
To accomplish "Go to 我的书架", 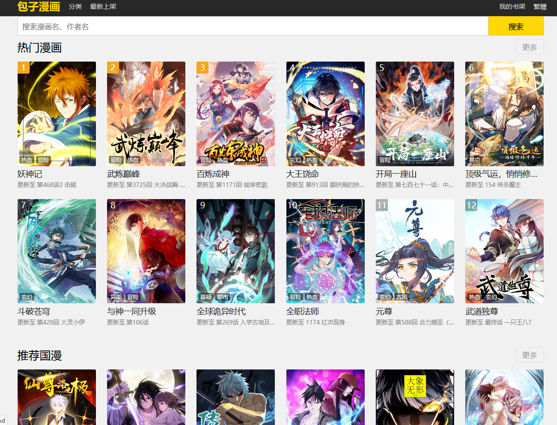I will tap(512, 6).
